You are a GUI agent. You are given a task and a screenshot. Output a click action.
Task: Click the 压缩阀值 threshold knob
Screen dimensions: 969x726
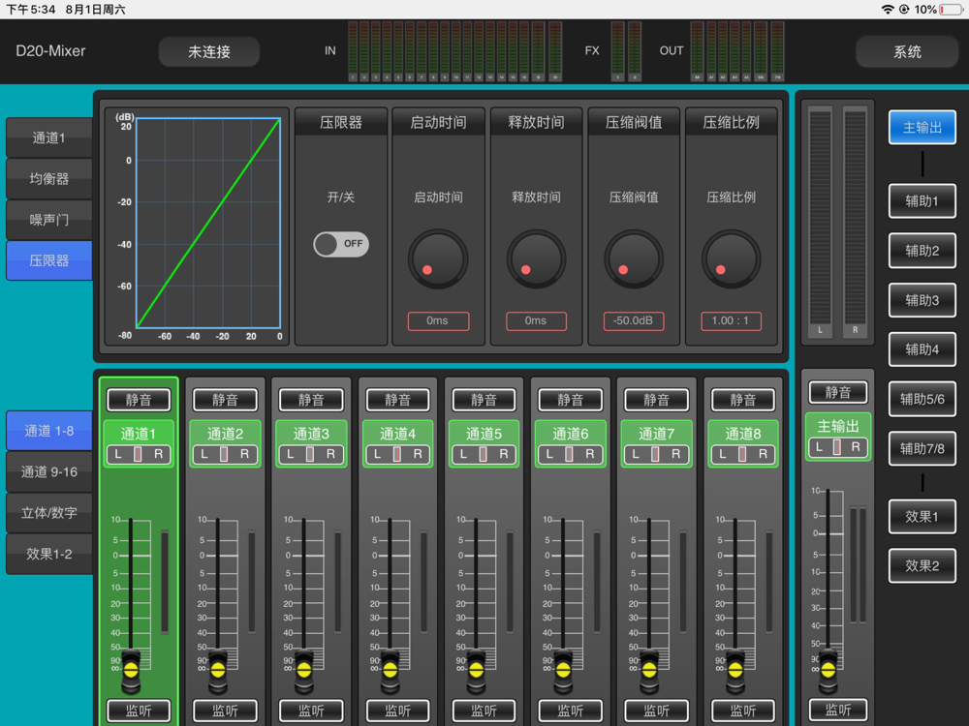(634, 259)
